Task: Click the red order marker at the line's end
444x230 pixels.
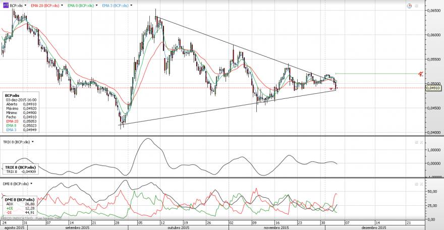Action: 421,74
